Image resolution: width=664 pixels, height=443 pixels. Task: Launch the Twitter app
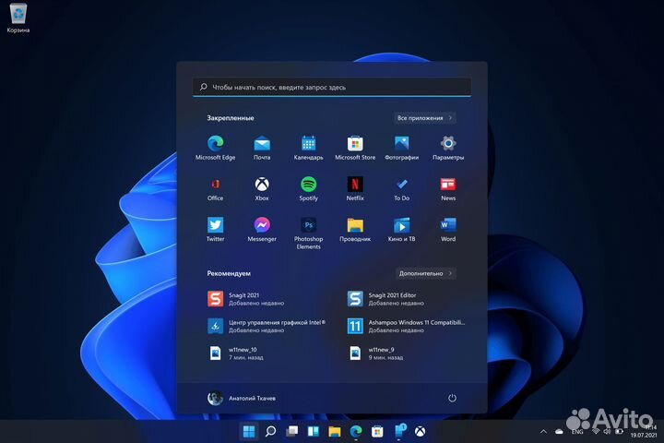coord(215,230)
